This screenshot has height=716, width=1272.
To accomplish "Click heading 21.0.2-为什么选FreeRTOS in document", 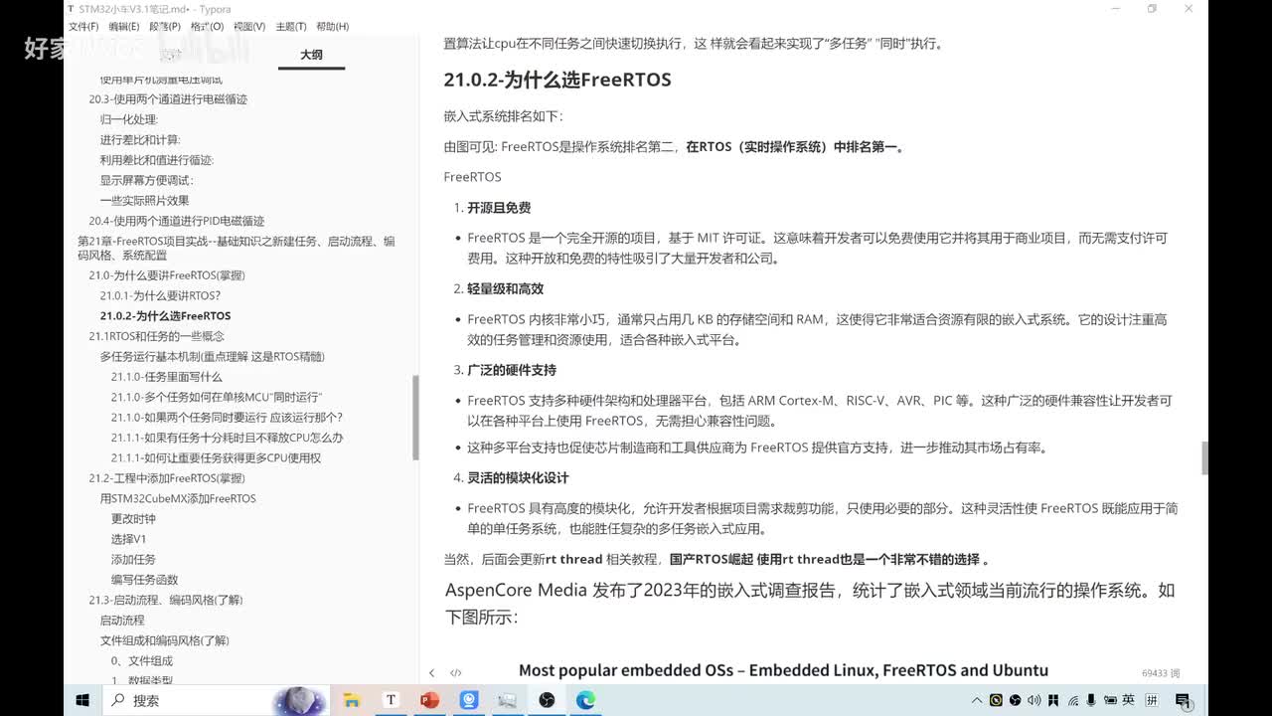I will pyautogui.click(x=557, y=80).
